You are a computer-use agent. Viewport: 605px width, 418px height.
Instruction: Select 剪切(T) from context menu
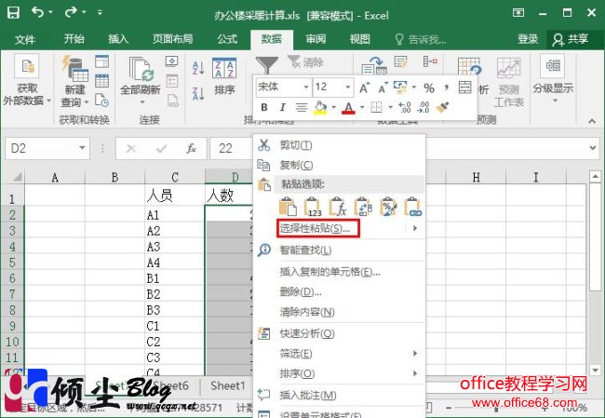click(x=340, y=145)
